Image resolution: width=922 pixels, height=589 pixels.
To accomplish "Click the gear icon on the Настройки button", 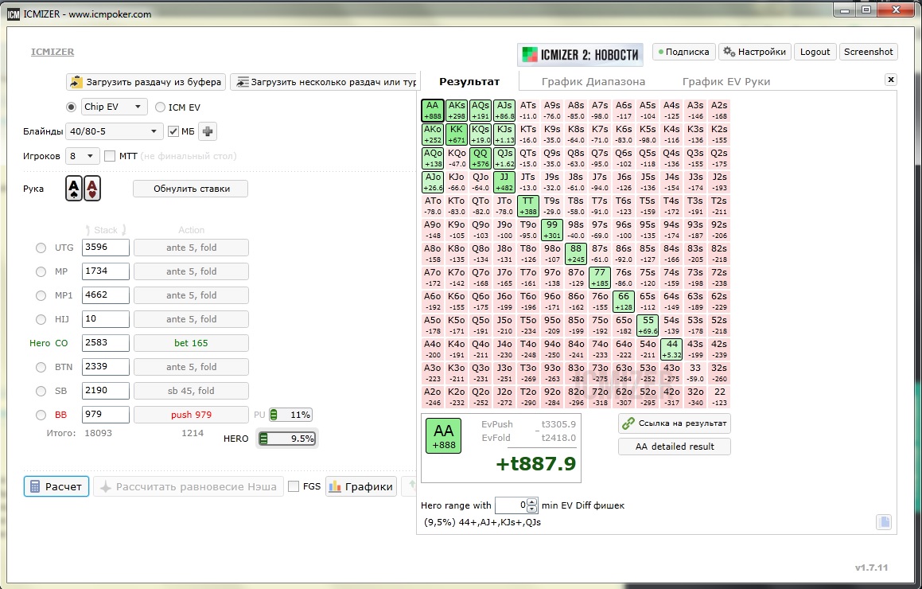I will (729, 52).
